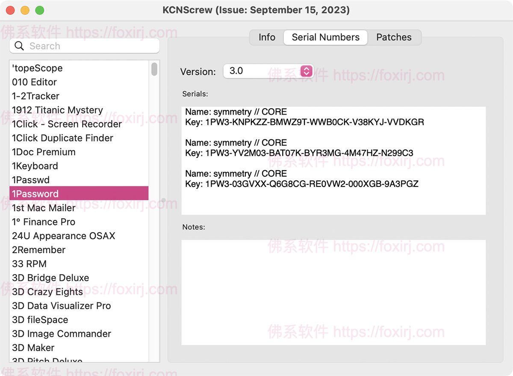Click 1st Mac Mailer in the sidebar
This screenshot has height=376, width=513.
point(44,207)
